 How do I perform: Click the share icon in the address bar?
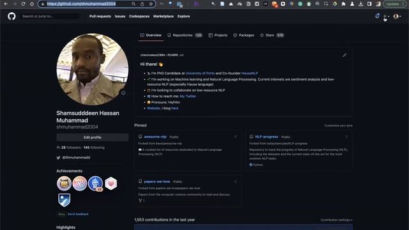(142, 4)
